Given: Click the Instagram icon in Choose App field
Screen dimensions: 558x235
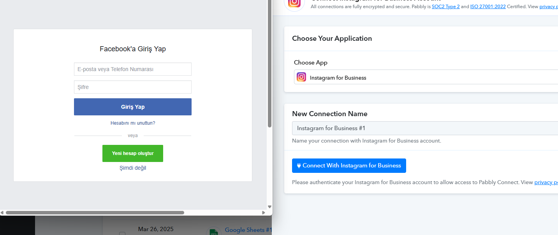Looking at the screenshot, I should [x=301, y=77].
